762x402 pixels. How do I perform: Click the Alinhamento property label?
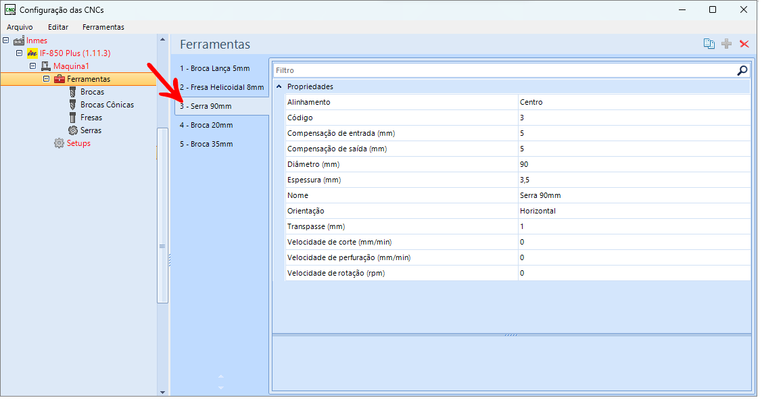pyautogui.click(x=308, y=102)
